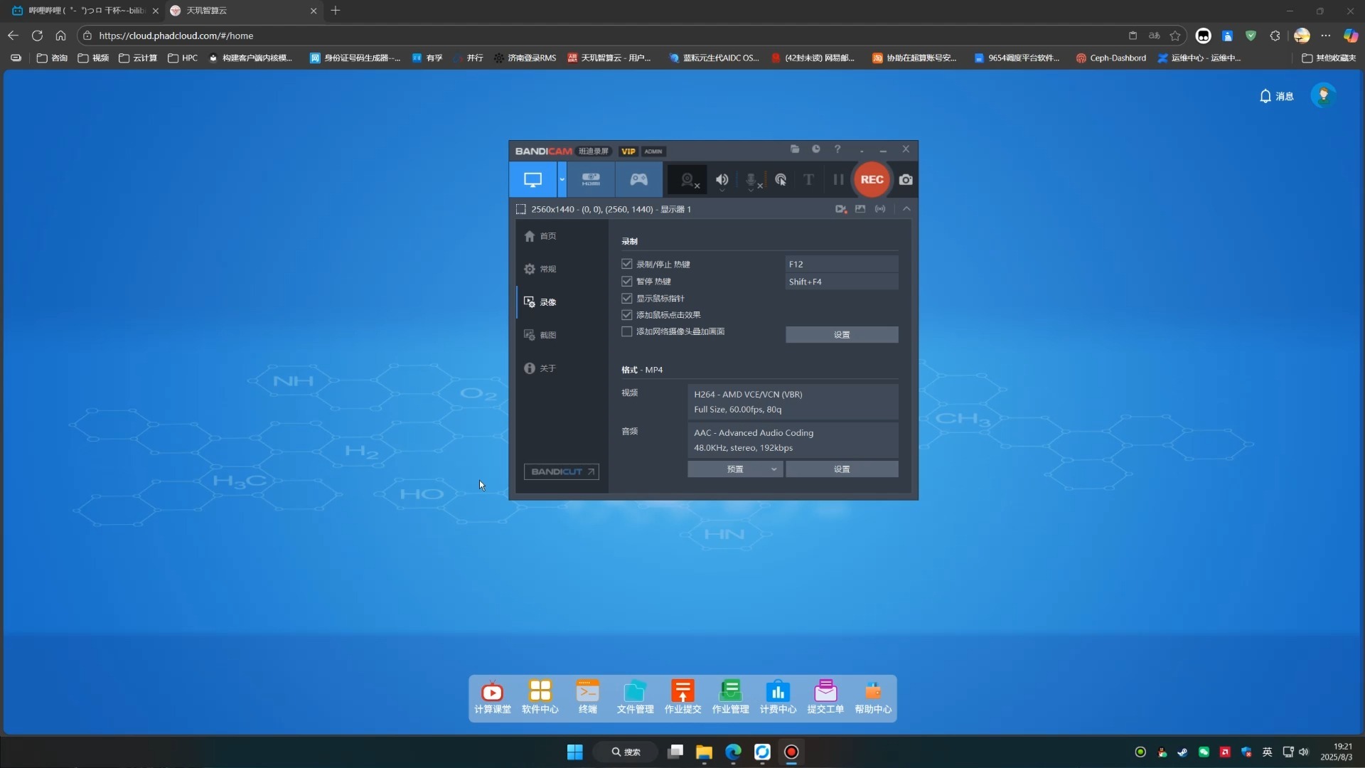Refresh the browser page

pyautogui.click(x=37, y=36)
